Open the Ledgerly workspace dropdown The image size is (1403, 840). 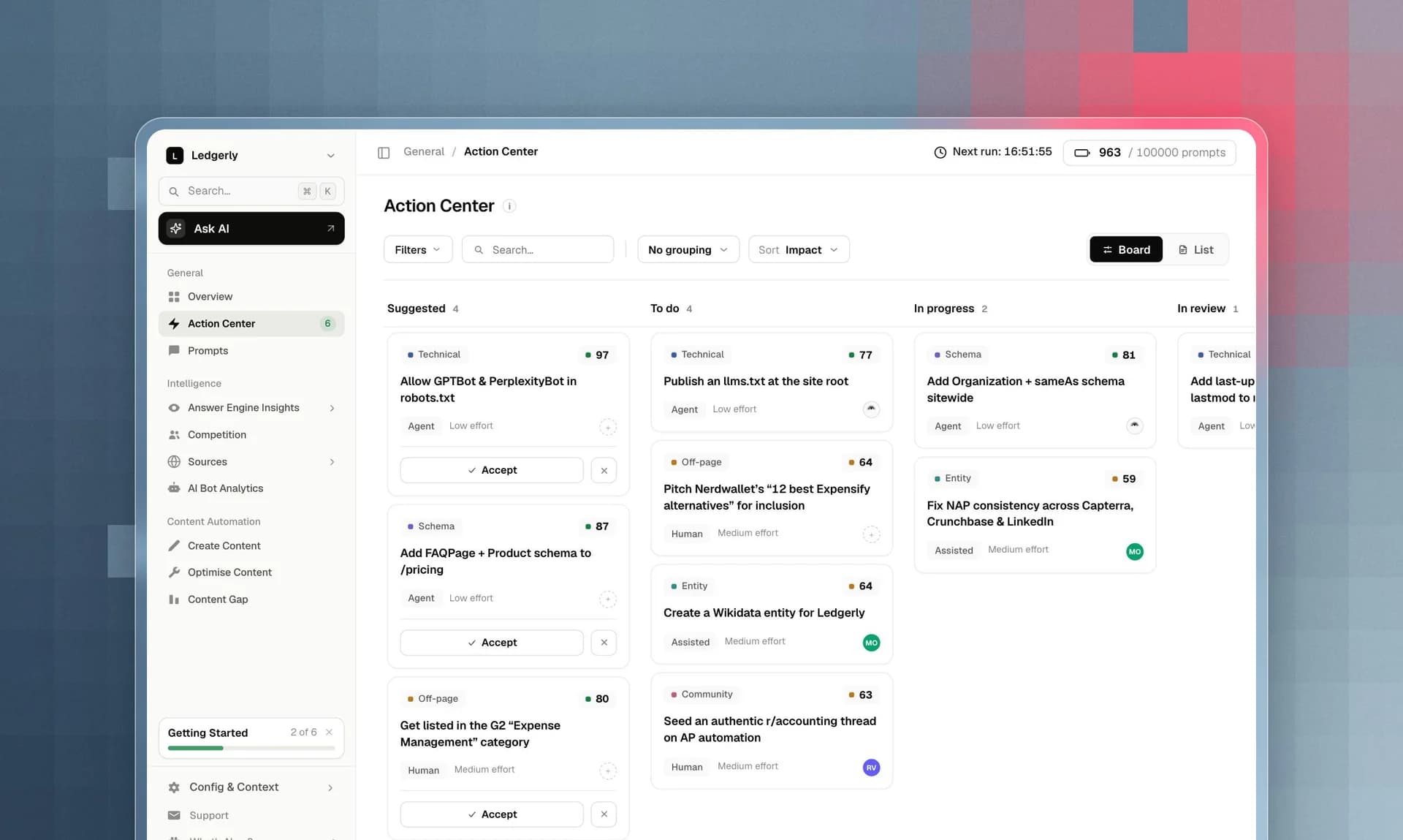[x=251, y=156]
